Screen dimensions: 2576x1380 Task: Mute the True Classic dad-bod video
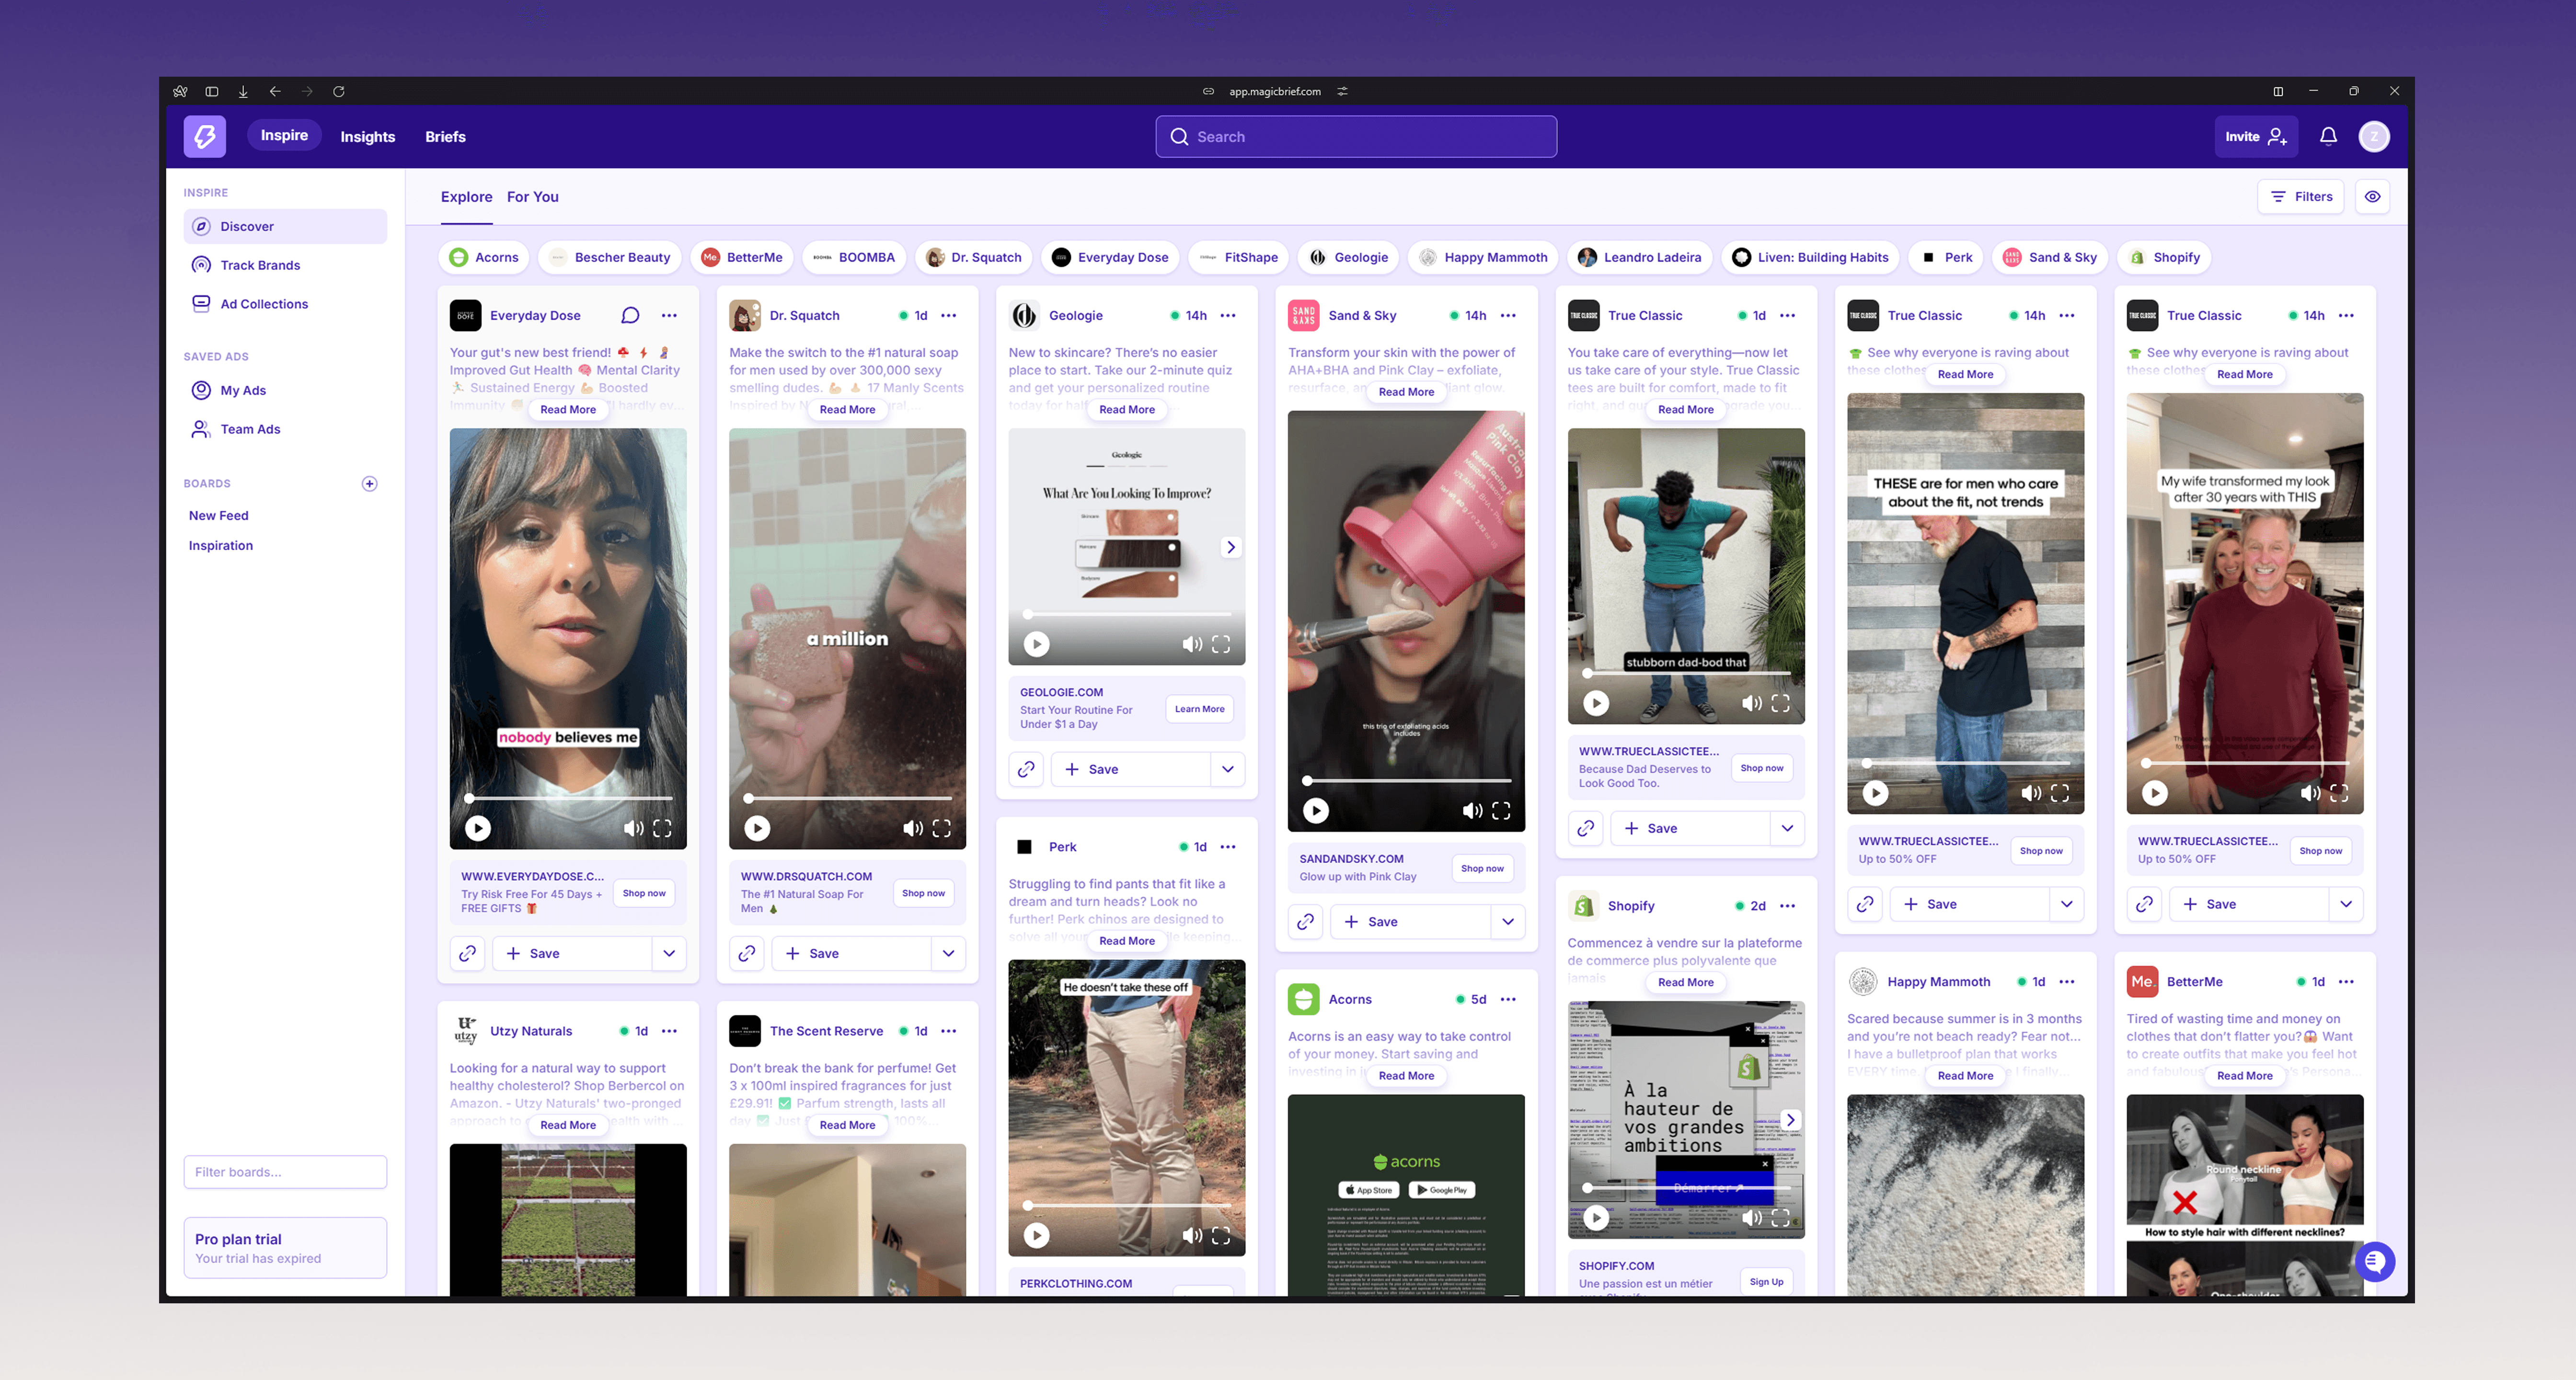[x=1752, y=703]
